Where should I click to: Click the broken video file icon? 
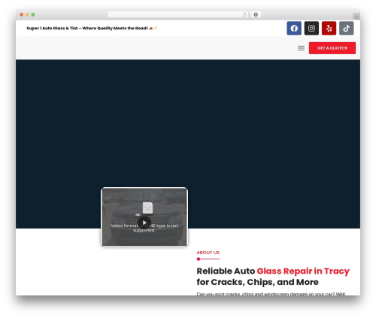147,207
